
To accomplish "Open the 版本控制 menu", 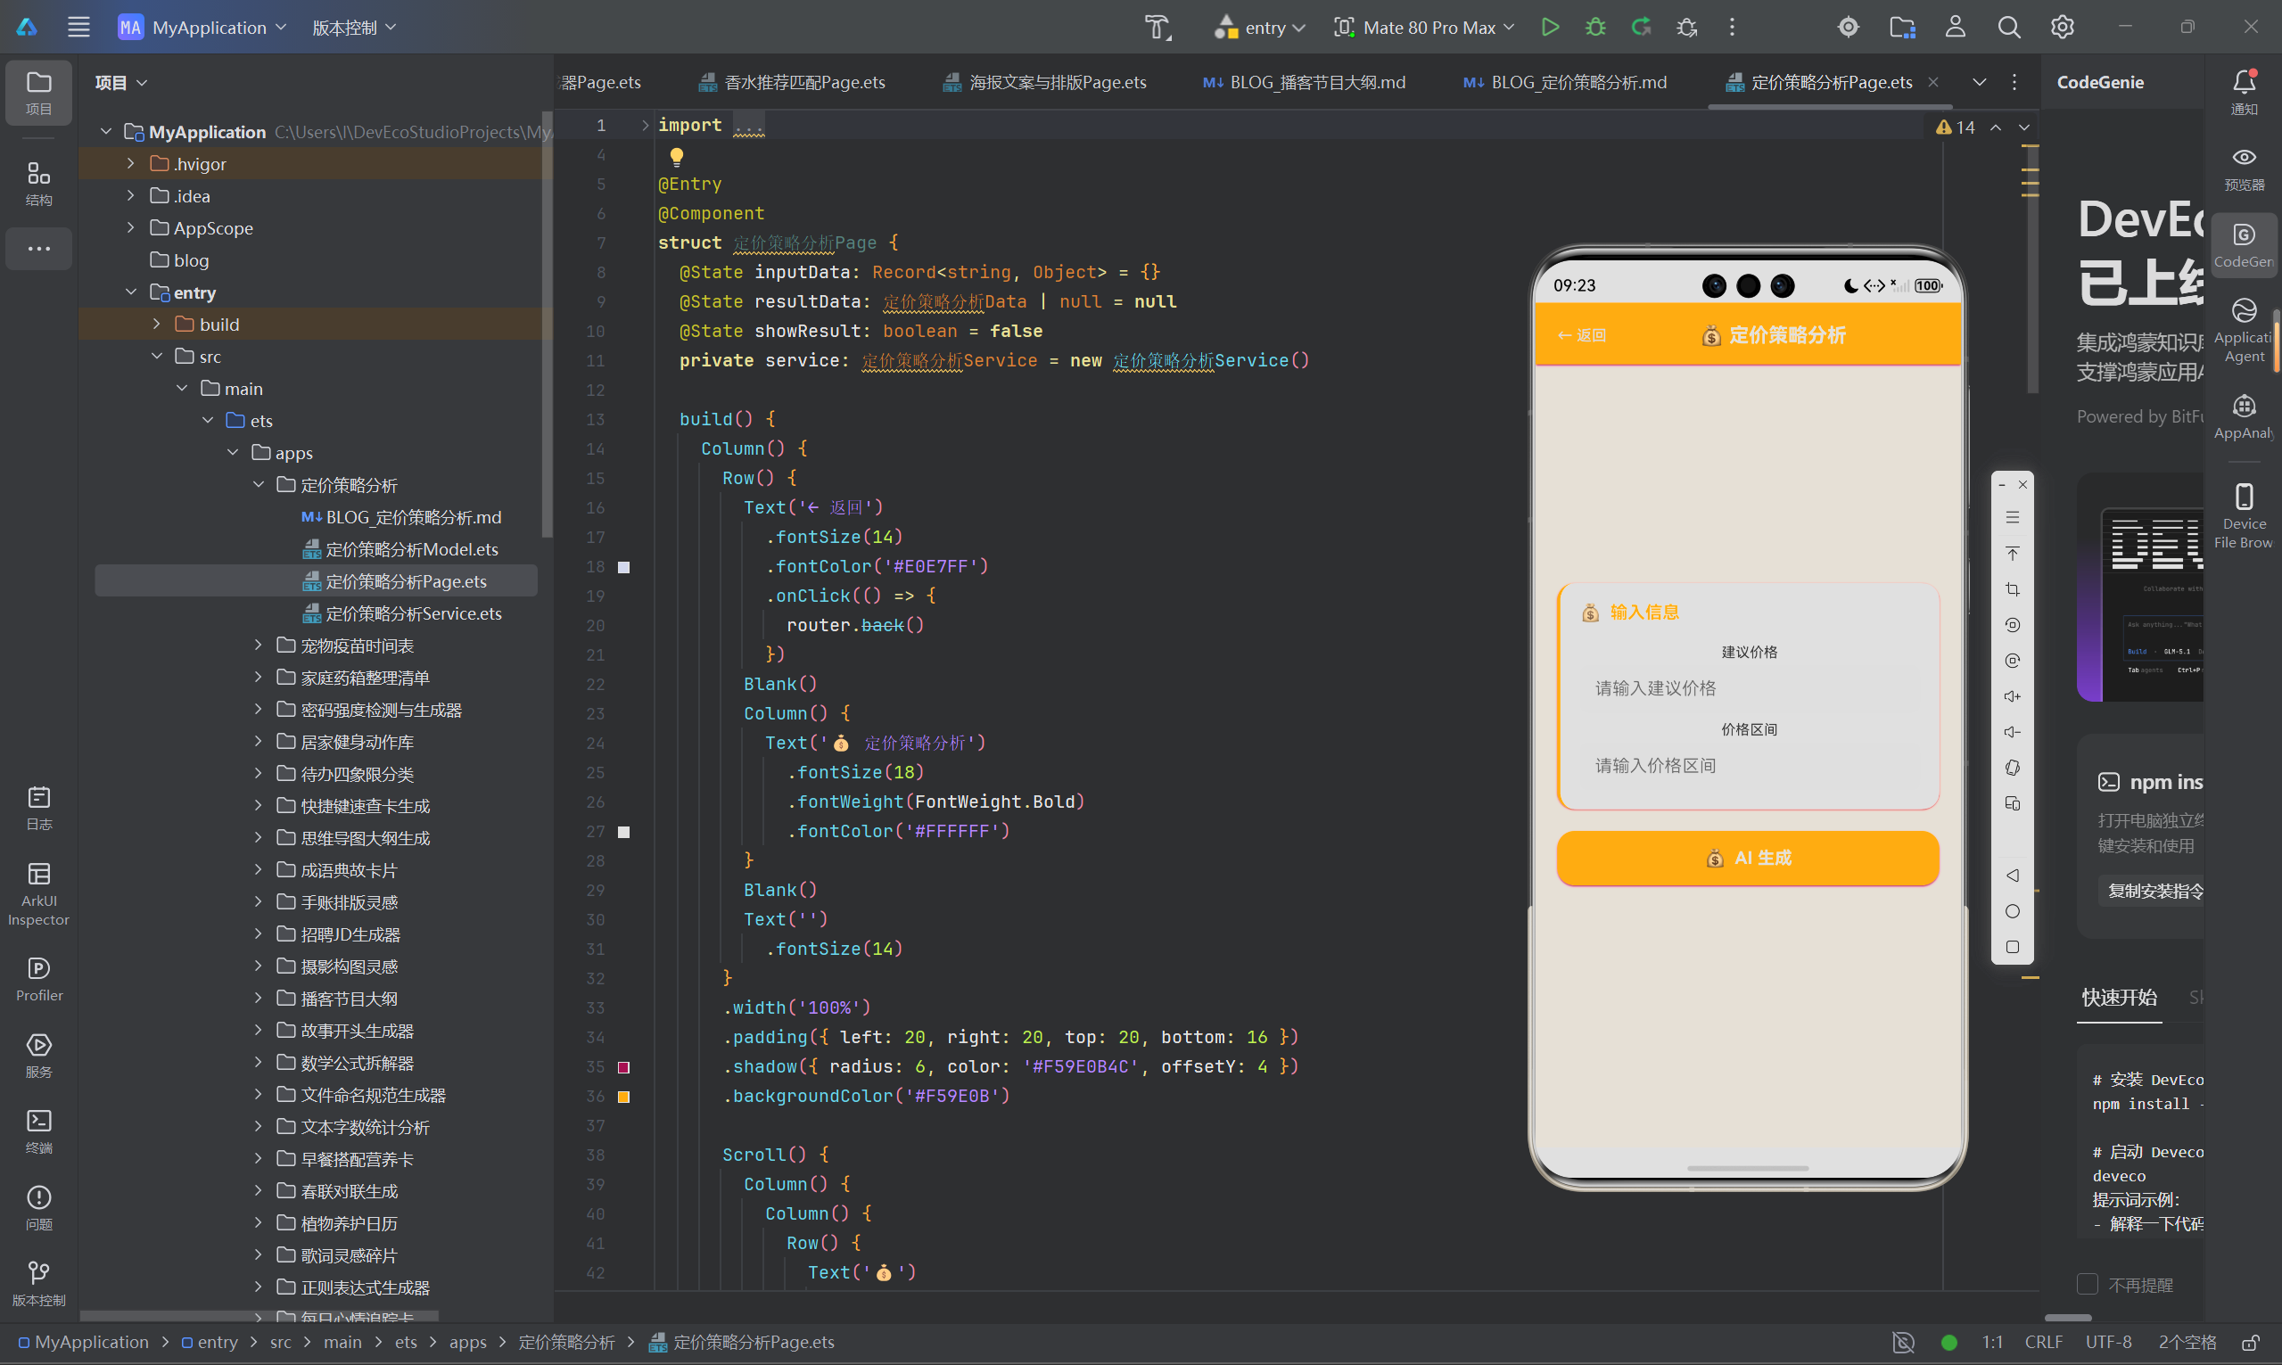I will click(354, 28).
